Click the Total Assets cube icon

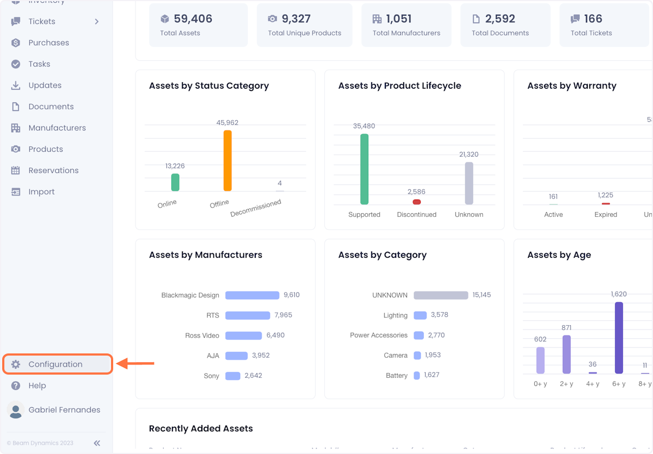(165, 19)
